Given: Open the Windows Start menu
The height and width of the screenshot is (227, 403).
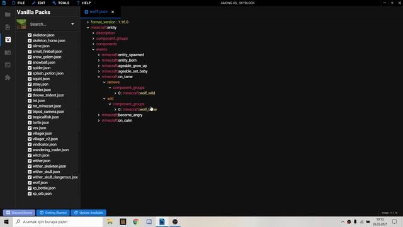Looking at the screenshot, I should point(6,221).
